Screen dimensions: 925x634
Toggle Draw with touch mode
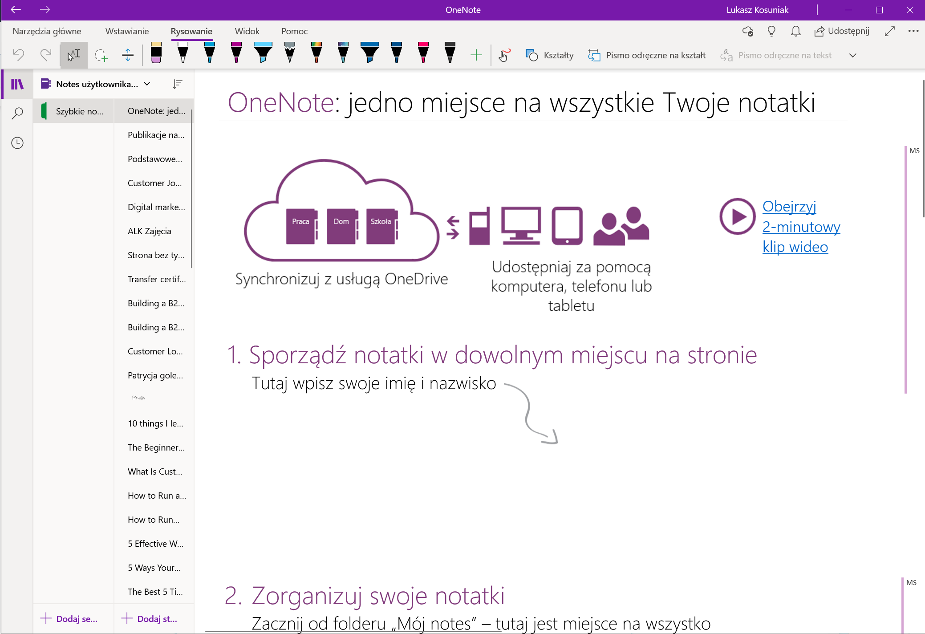point(504,55)
